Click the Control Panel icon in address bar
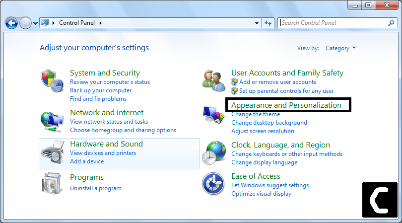Image resolution: width=402 pixels, height=223 pixels. 45,22
